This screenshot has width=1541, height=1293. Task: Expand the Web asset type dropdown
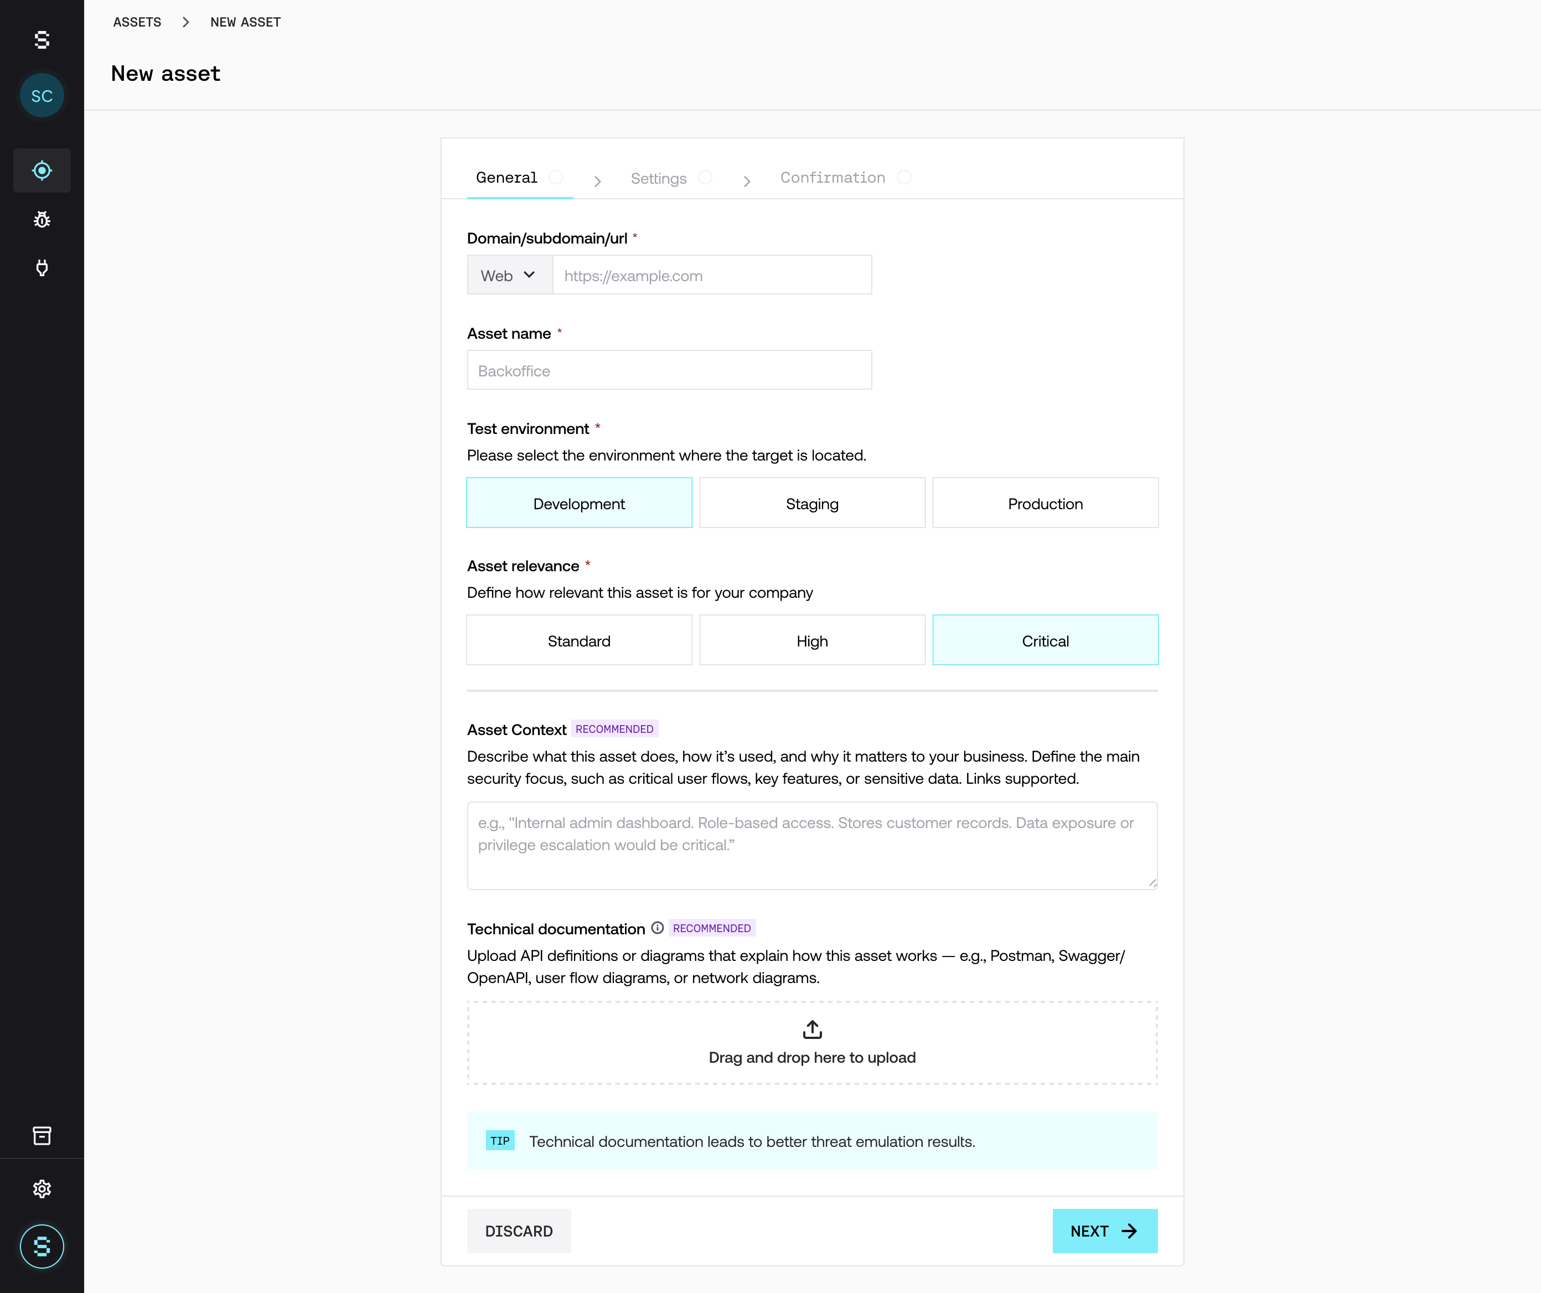(x=509, y=275)
